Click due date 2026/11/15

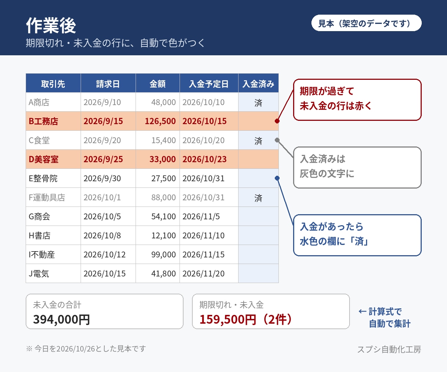(209, 254)
